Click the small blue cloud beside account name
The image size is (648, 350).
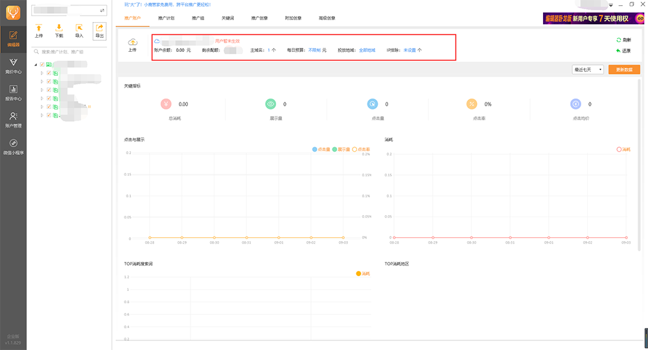click(x=157, y=41)
